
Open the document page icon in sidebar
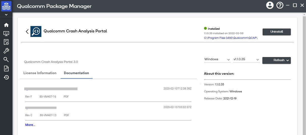pos(6,68)
